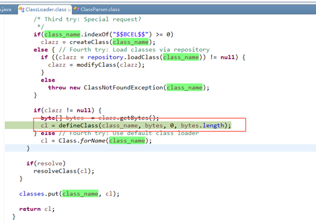Click the return cl statement

[x=37, y=209]
